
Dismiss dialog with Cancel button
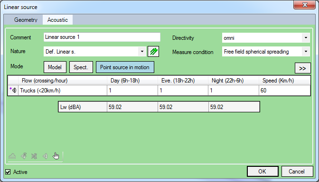tap(297, 172)
